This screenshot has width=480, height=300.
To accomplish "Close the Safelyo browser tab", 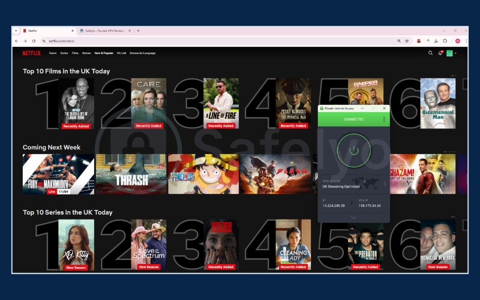I will coord(130,31).
